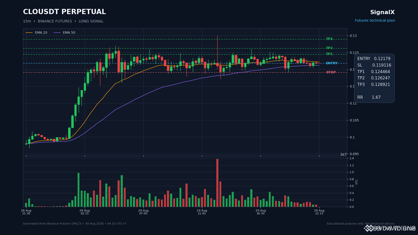Click the STOP level label on chart
Screen dimensions: 418x235
coord(331,72)
